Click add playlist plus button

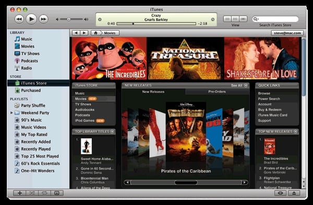(20, 193)
